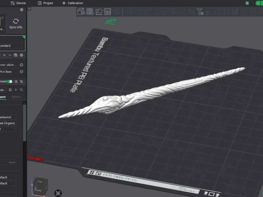This screenshot has height=197, width=263.
Task: Open the Device tab
Action: tap(18, 3)
